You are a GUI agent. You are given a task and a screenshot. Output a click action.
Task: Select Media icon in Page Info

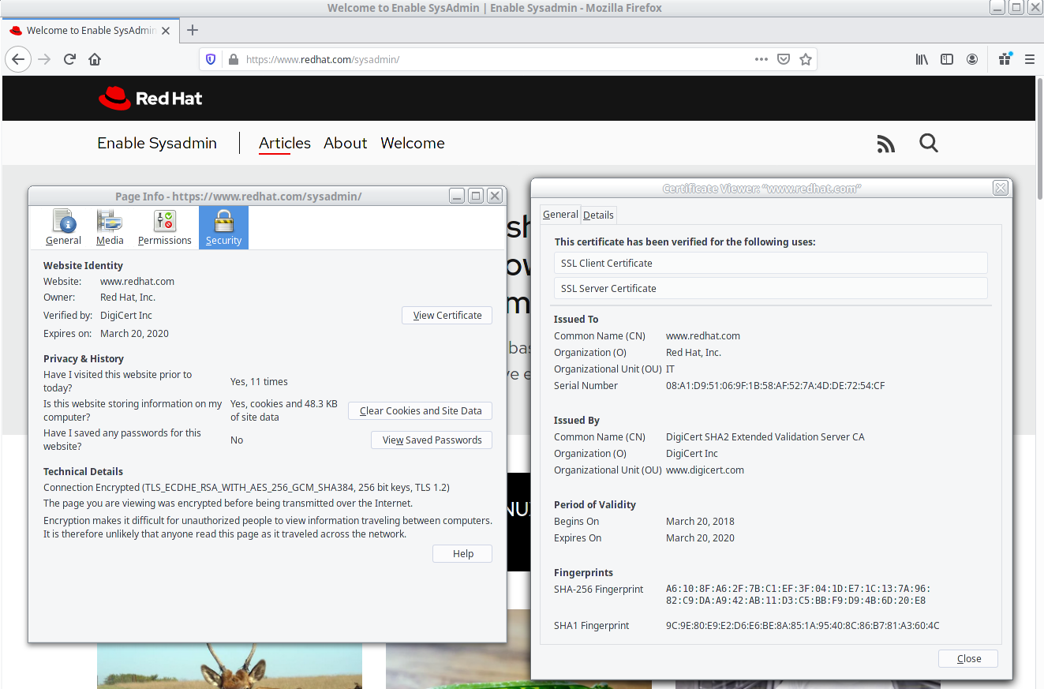click(x=110, y=227)
